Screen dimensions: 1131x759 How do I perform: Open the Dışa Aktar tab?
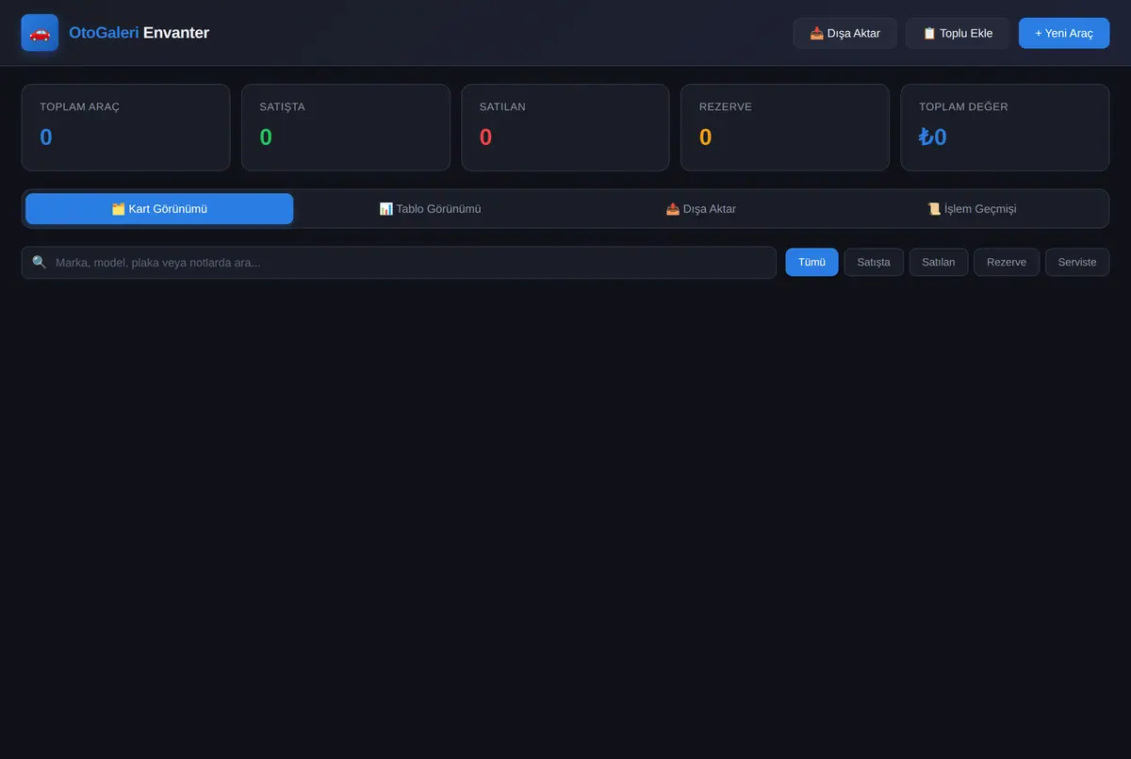tap(701, 209)
